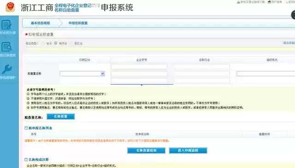Click the national emblem logo in the header
Image resolution: width=295 pixels, height=168 pixels.
(x=10, y=7)
